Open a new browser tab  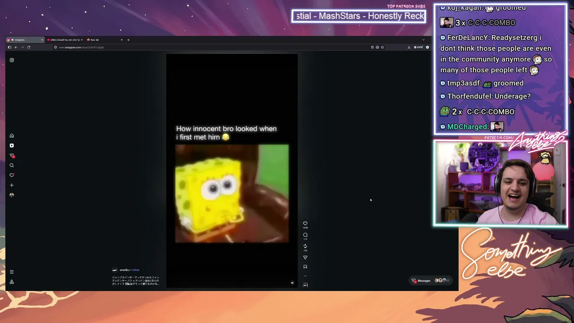[x=128, y=40]
